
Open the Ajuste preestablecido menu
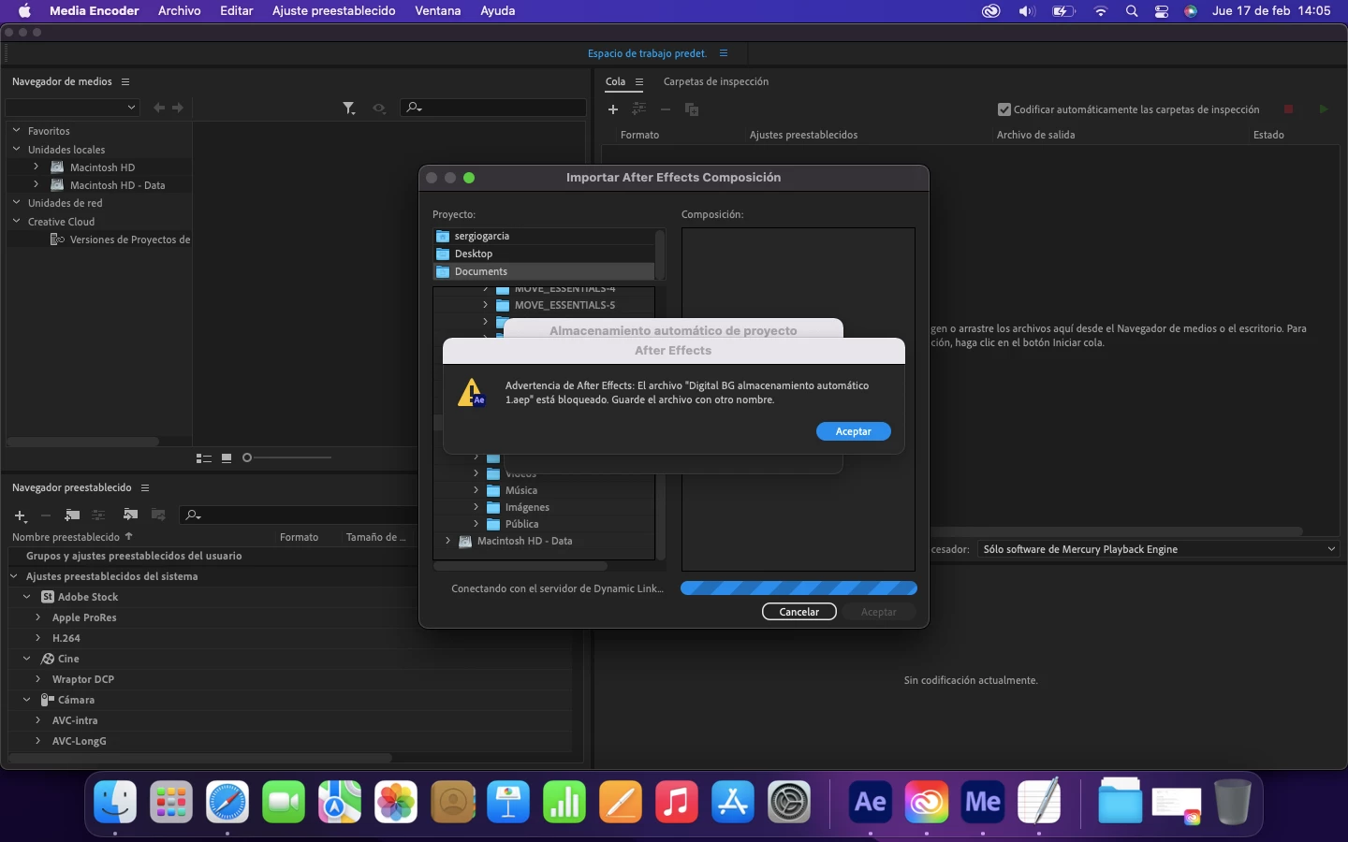tap(333, 11)
